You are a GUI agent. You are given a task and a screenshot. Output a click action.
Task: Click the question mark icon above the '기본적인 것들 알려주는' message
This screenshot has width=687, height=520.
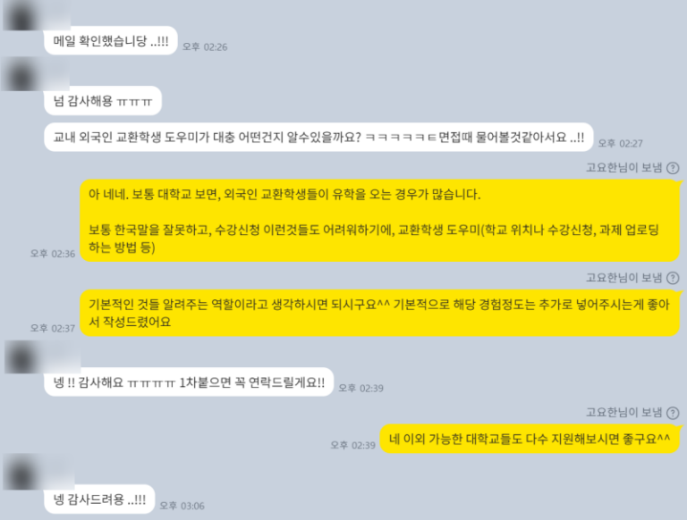click(673, 278)
